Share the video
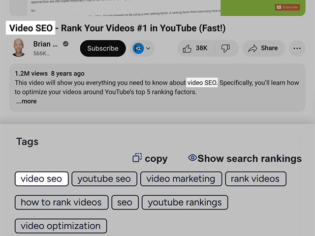The width and height of the screenshot is (315, 236). [x=263, y=48]
